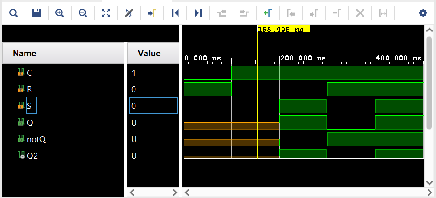Save the waveform configuration

tap(37, 13)
